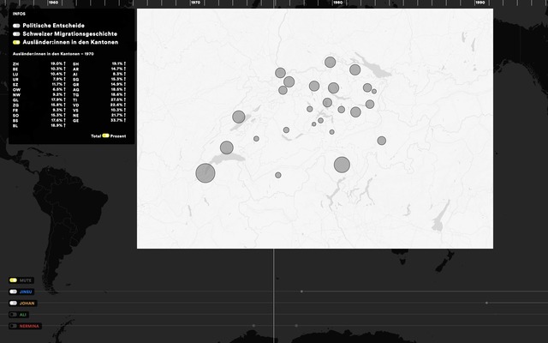Viewport: 548px width, 343px height.
Task: Select the large Ticino bubble in the south
Action: pyautogui.click(x=342, y=165)
